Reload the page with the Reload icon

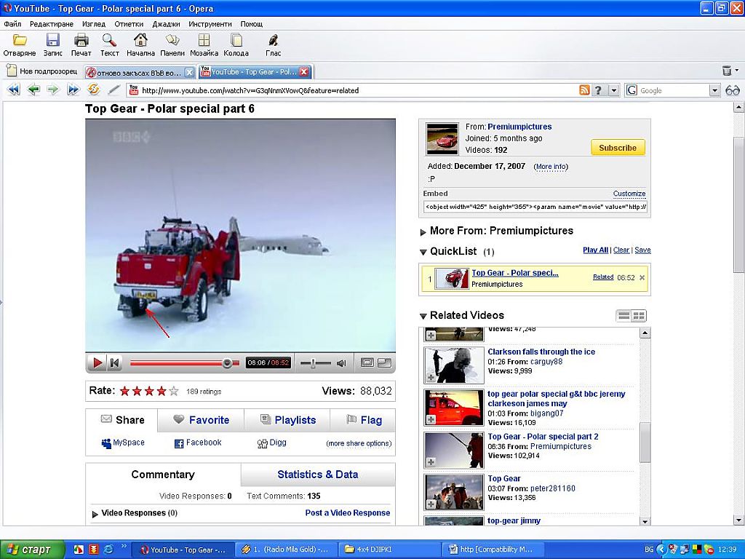94,90
